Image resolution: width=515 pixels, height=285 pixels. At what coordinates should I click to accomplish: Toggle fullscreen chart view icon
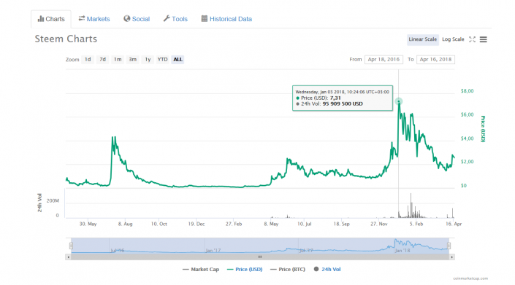click(473, 39)
